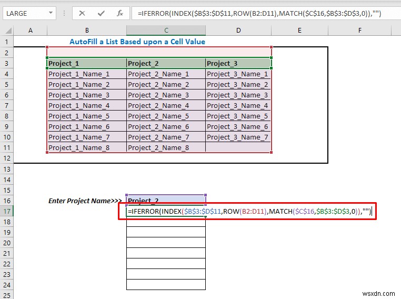Click cell Project_1_Name_2
The width and height of the screenshot is (401, 299).
87,84
